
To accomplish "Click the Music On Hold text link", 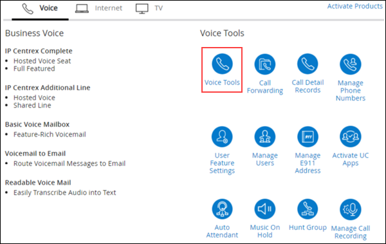I will pyautogui.click(x=265, y=231).
